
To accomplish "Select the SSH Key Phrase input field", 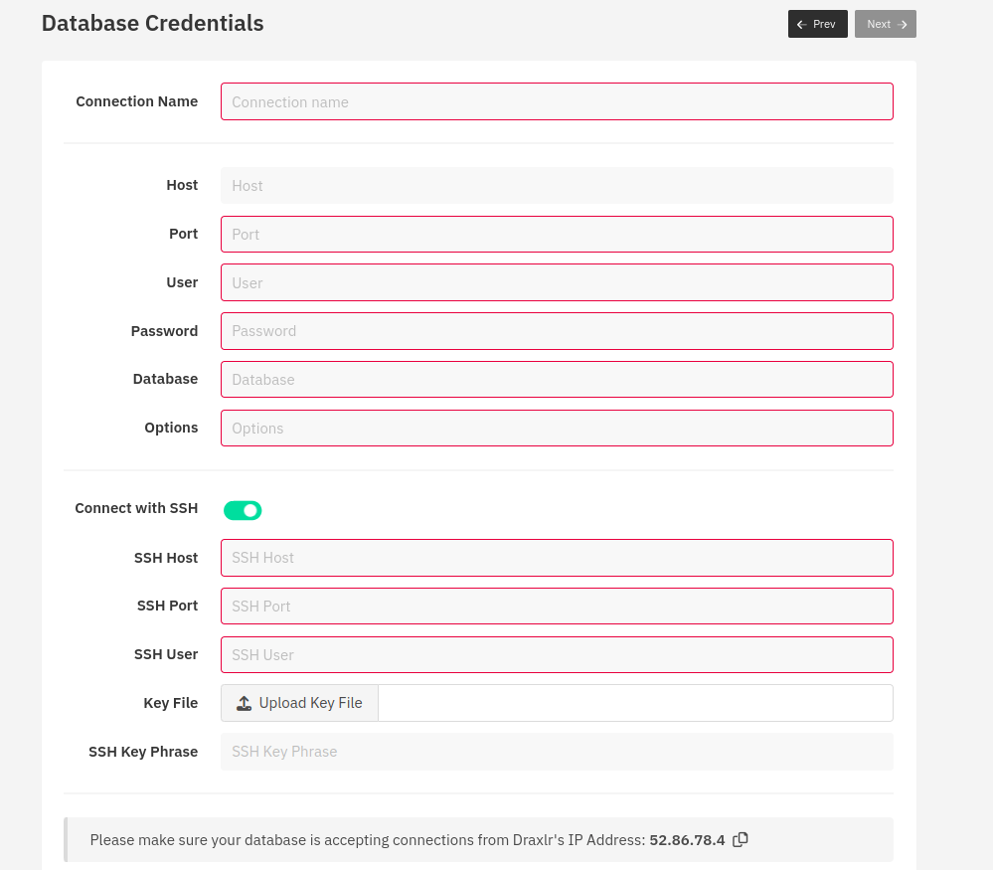I will coord(557,752).
